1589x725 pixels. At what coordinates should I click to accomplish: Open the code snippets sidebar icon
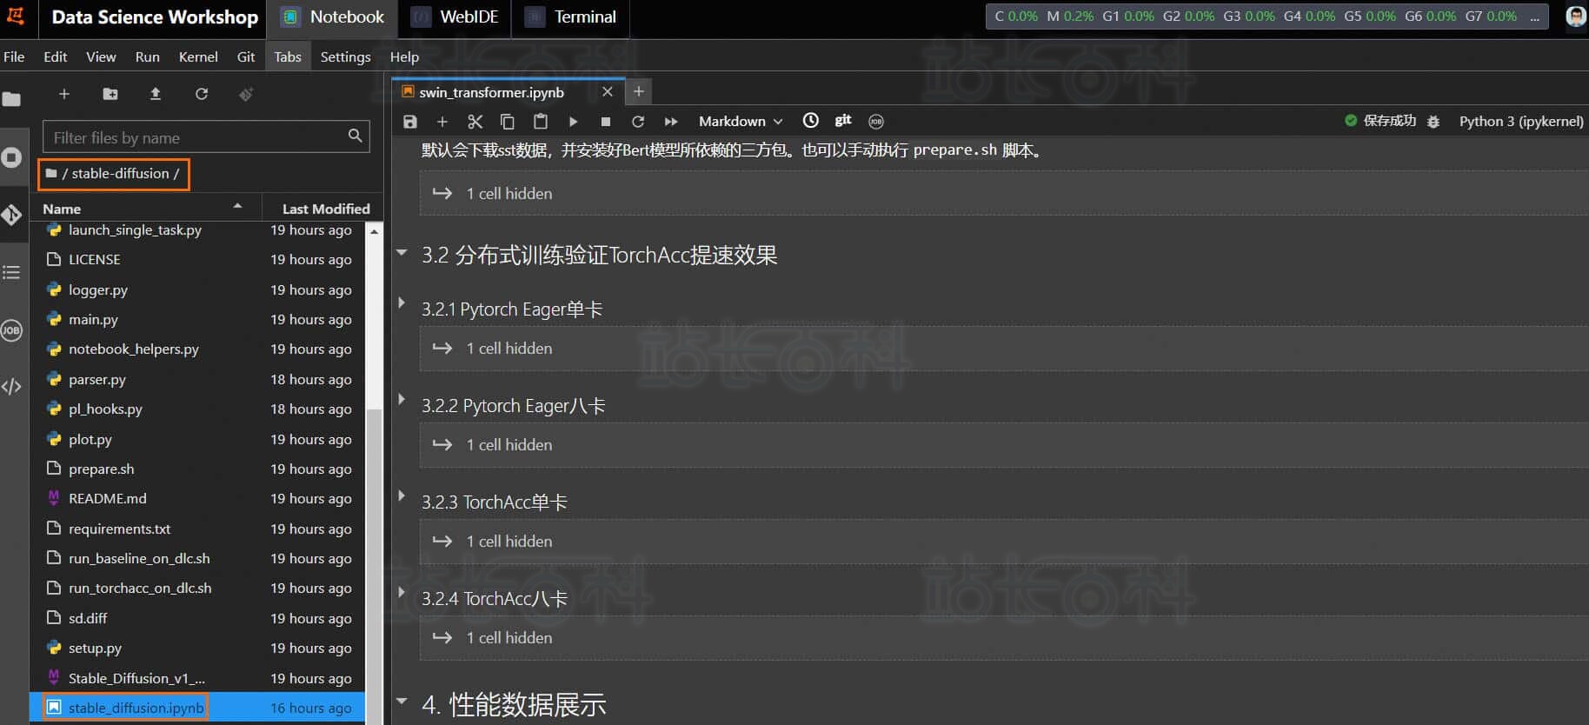tap(11, 387)
